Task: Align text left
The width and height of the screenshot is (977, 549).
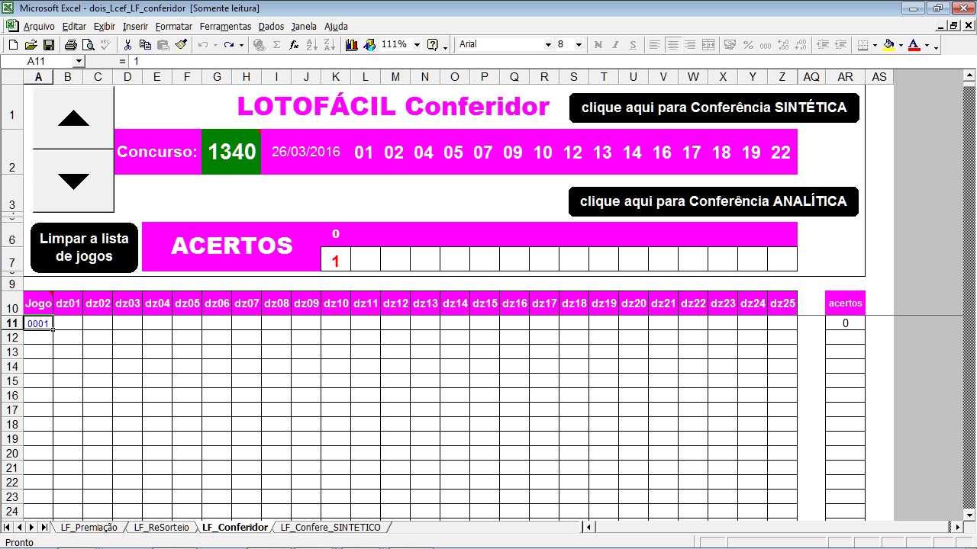Action: tap(655, 45)
